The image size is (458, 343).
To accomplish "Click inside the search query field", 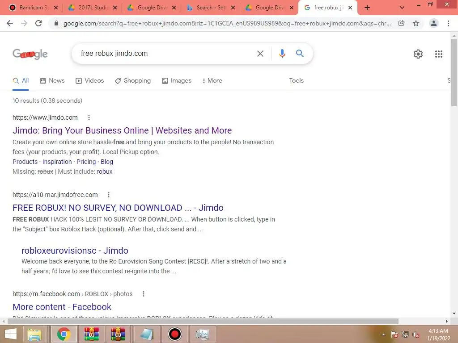I will (165, 54).
